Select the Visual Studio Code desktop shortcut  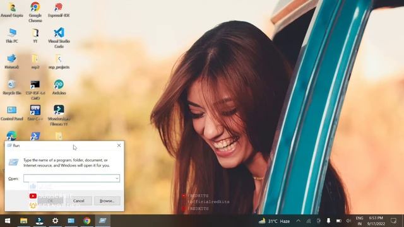[59, 38]
